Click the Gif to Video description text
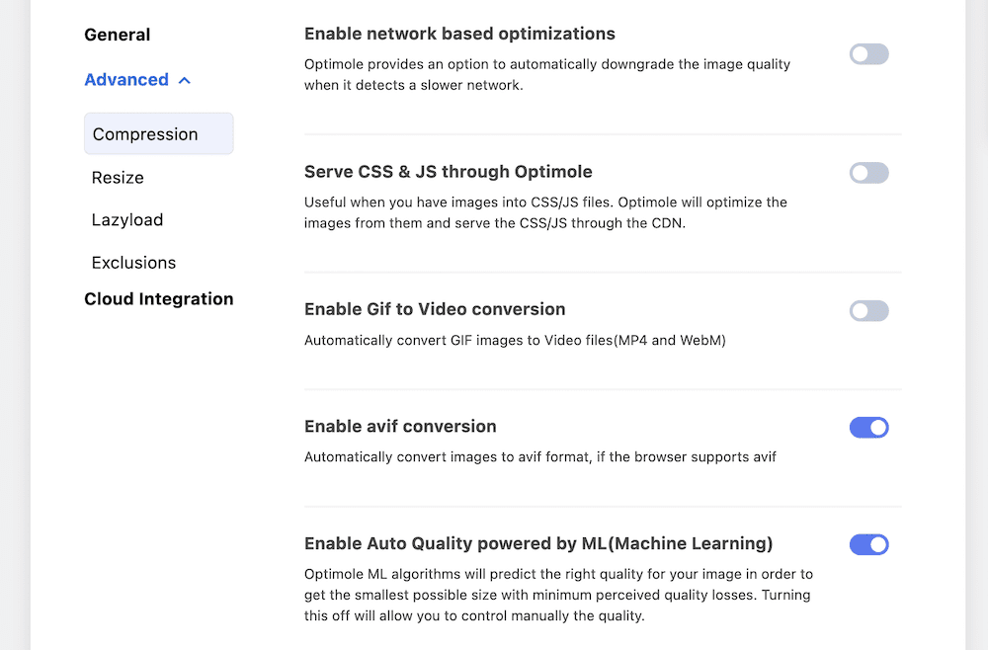The height and width of the screenshot is (650, 988). tap(515, 341)
